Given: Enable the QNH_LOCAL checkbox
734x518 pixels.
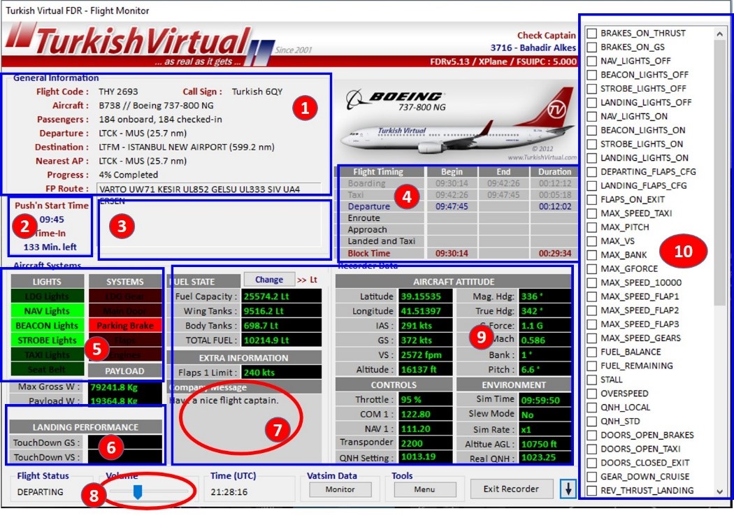Looking at the screenshot, I should click(x=592, y=408).
